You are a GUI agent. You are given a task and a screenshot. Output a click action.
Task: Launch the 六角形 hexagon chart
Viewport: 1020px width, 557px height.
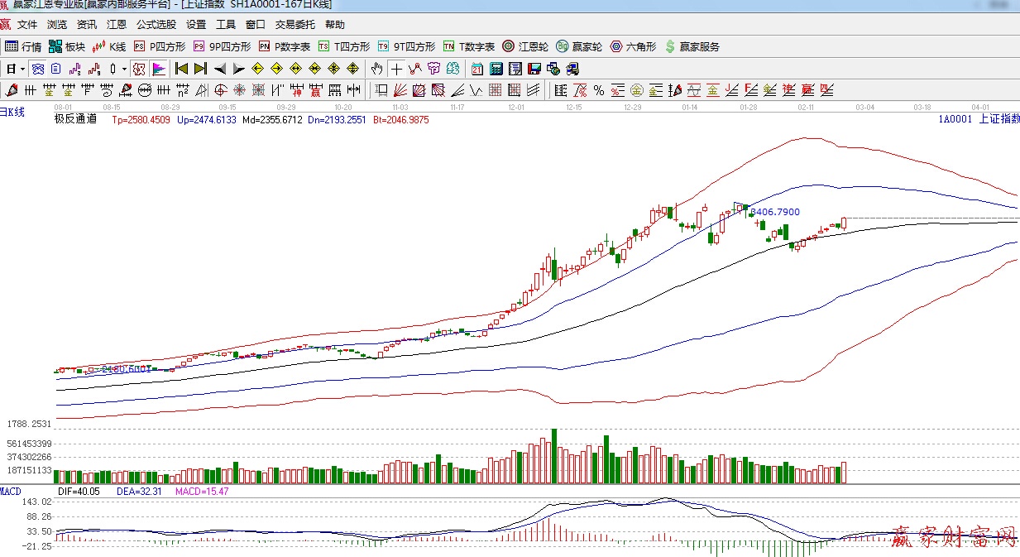633,46
